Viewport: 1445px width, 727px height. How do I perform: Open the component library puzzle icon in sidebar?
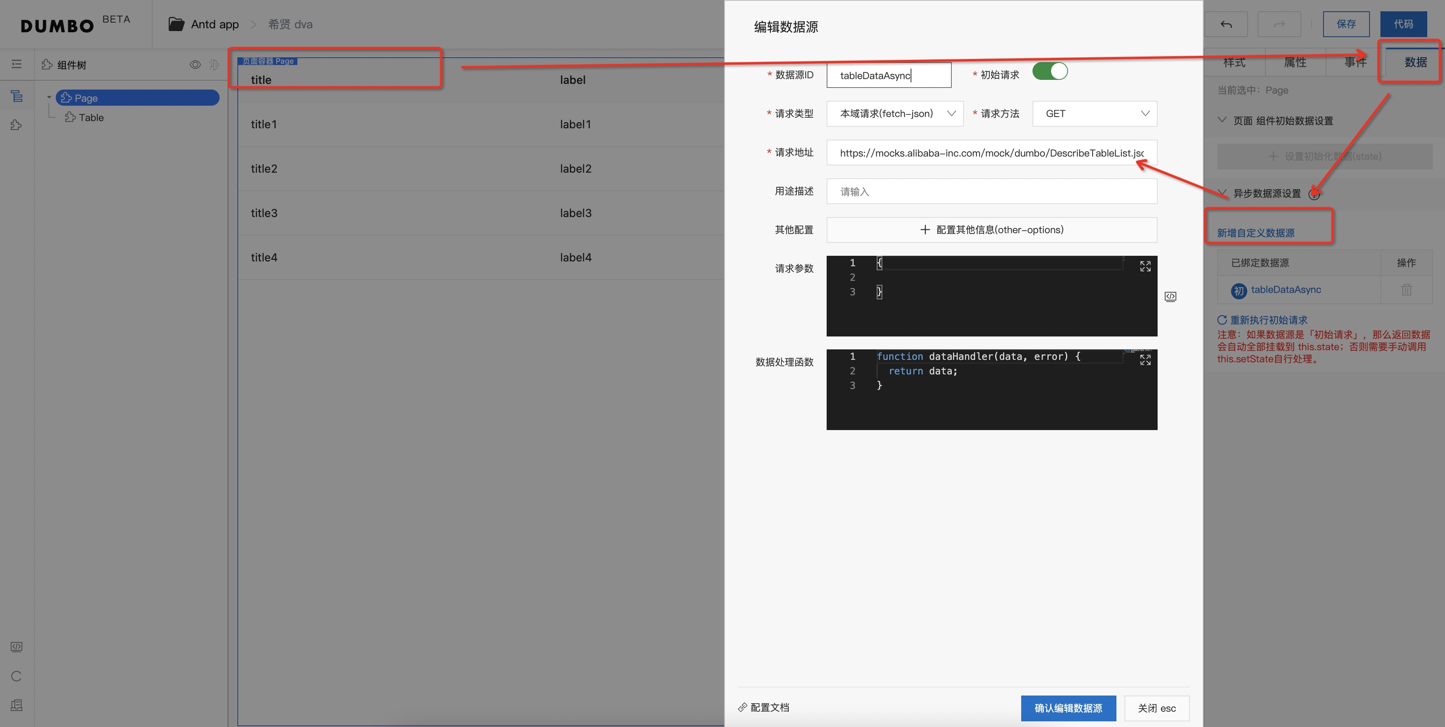16,125
